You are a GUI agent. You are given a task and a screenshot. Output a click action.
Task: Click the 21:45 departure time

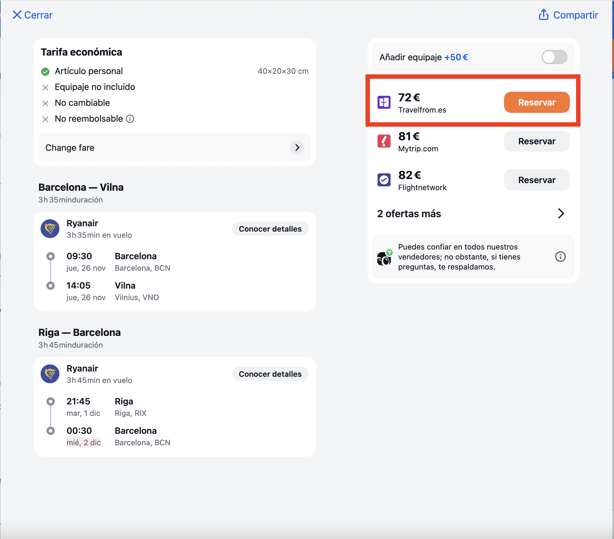point(79,401)
